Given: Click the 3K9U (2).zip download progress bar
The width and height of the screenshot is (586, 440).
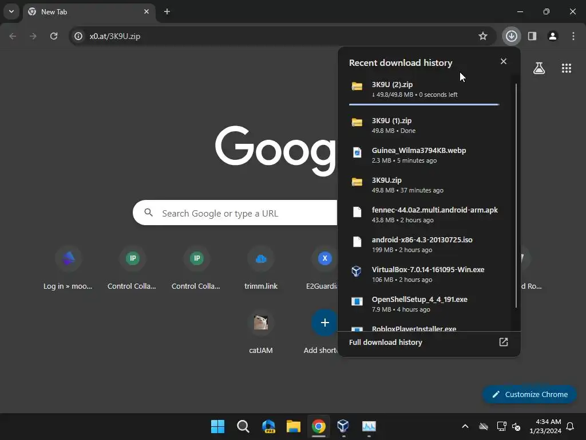Looking at the screenshot, I should [424, 104].
